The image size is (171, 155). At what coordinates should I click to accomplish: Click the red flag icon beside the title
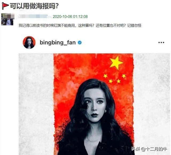click(5, 6)
